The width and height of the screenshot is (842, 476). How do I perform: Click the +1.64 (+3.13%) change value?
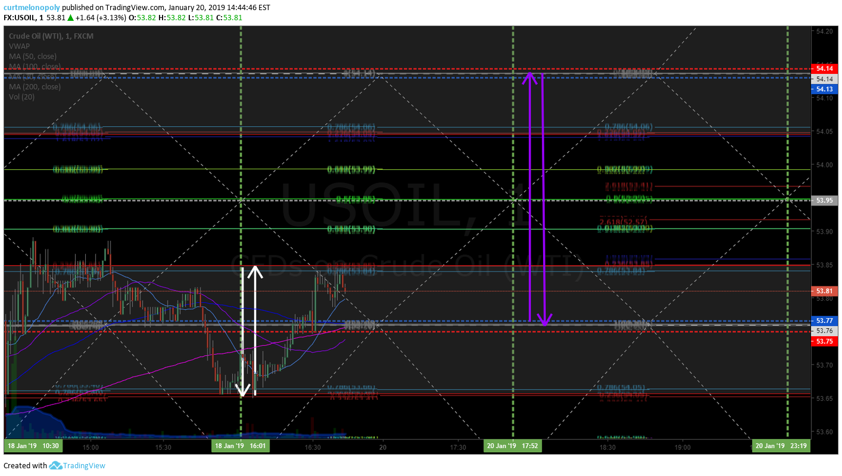pyautogui.click(x=101, y=18)
